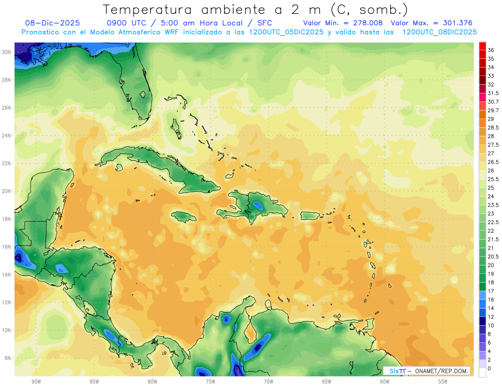Click the color swatch between 36 and 35
The height and width of the screenshot is (387, 502).
[x=482, y=54]
